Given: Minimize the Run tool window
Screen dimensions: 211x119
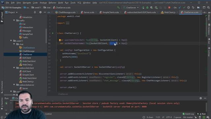Looking at the screenshot, I should click(x=205, y=98).
